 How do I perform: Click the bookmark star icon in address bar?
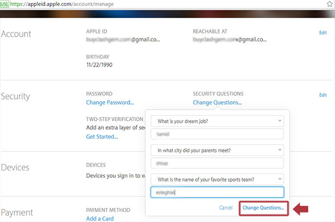pyautogui.click(x=330, y=4)
